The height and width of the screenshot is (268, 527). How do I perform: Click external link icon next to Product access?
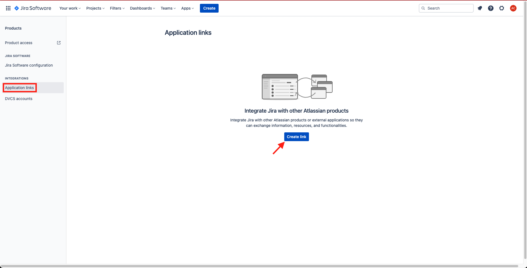(x=59, y=43)
